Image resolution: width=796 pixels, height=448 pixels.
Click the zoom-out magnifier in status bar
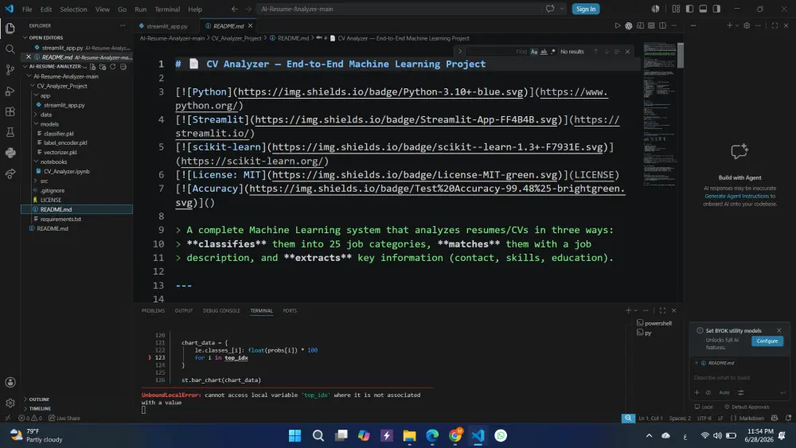coord(628,418)
